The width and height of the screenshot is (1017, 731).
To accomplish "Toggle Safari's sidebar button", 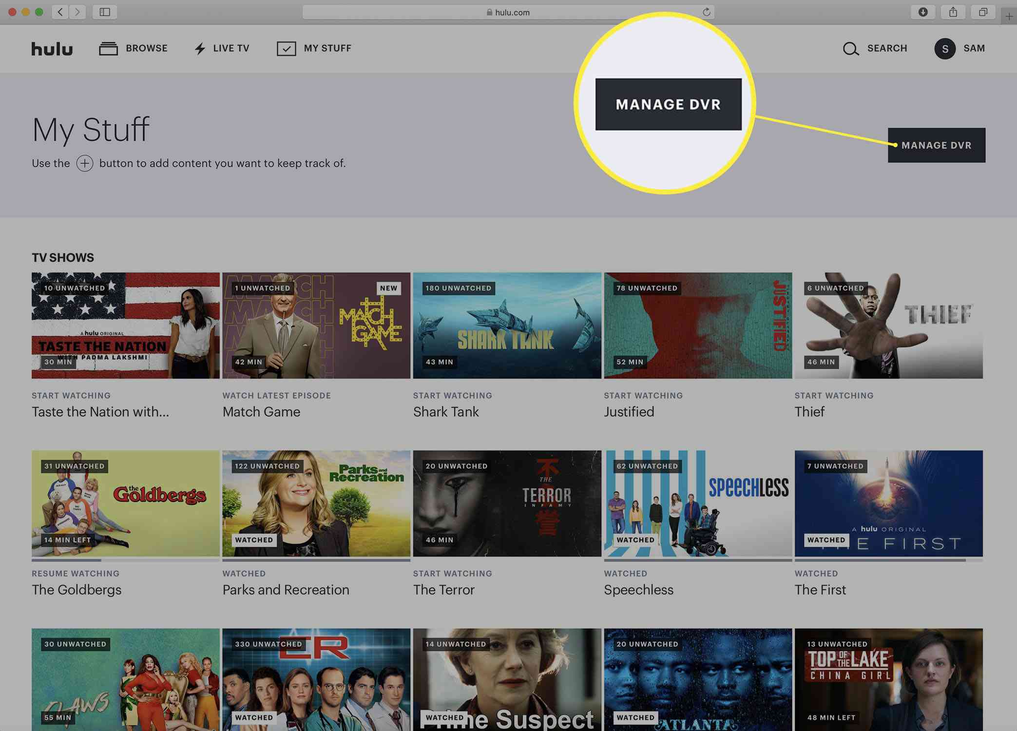I will click(105, 12).
